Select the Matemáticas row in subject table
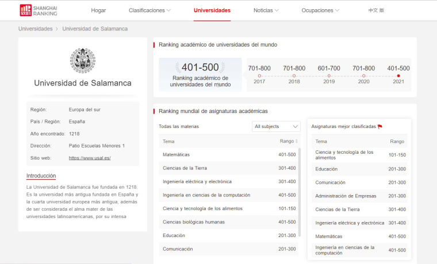The image size is (437, 264). (229, 154)
